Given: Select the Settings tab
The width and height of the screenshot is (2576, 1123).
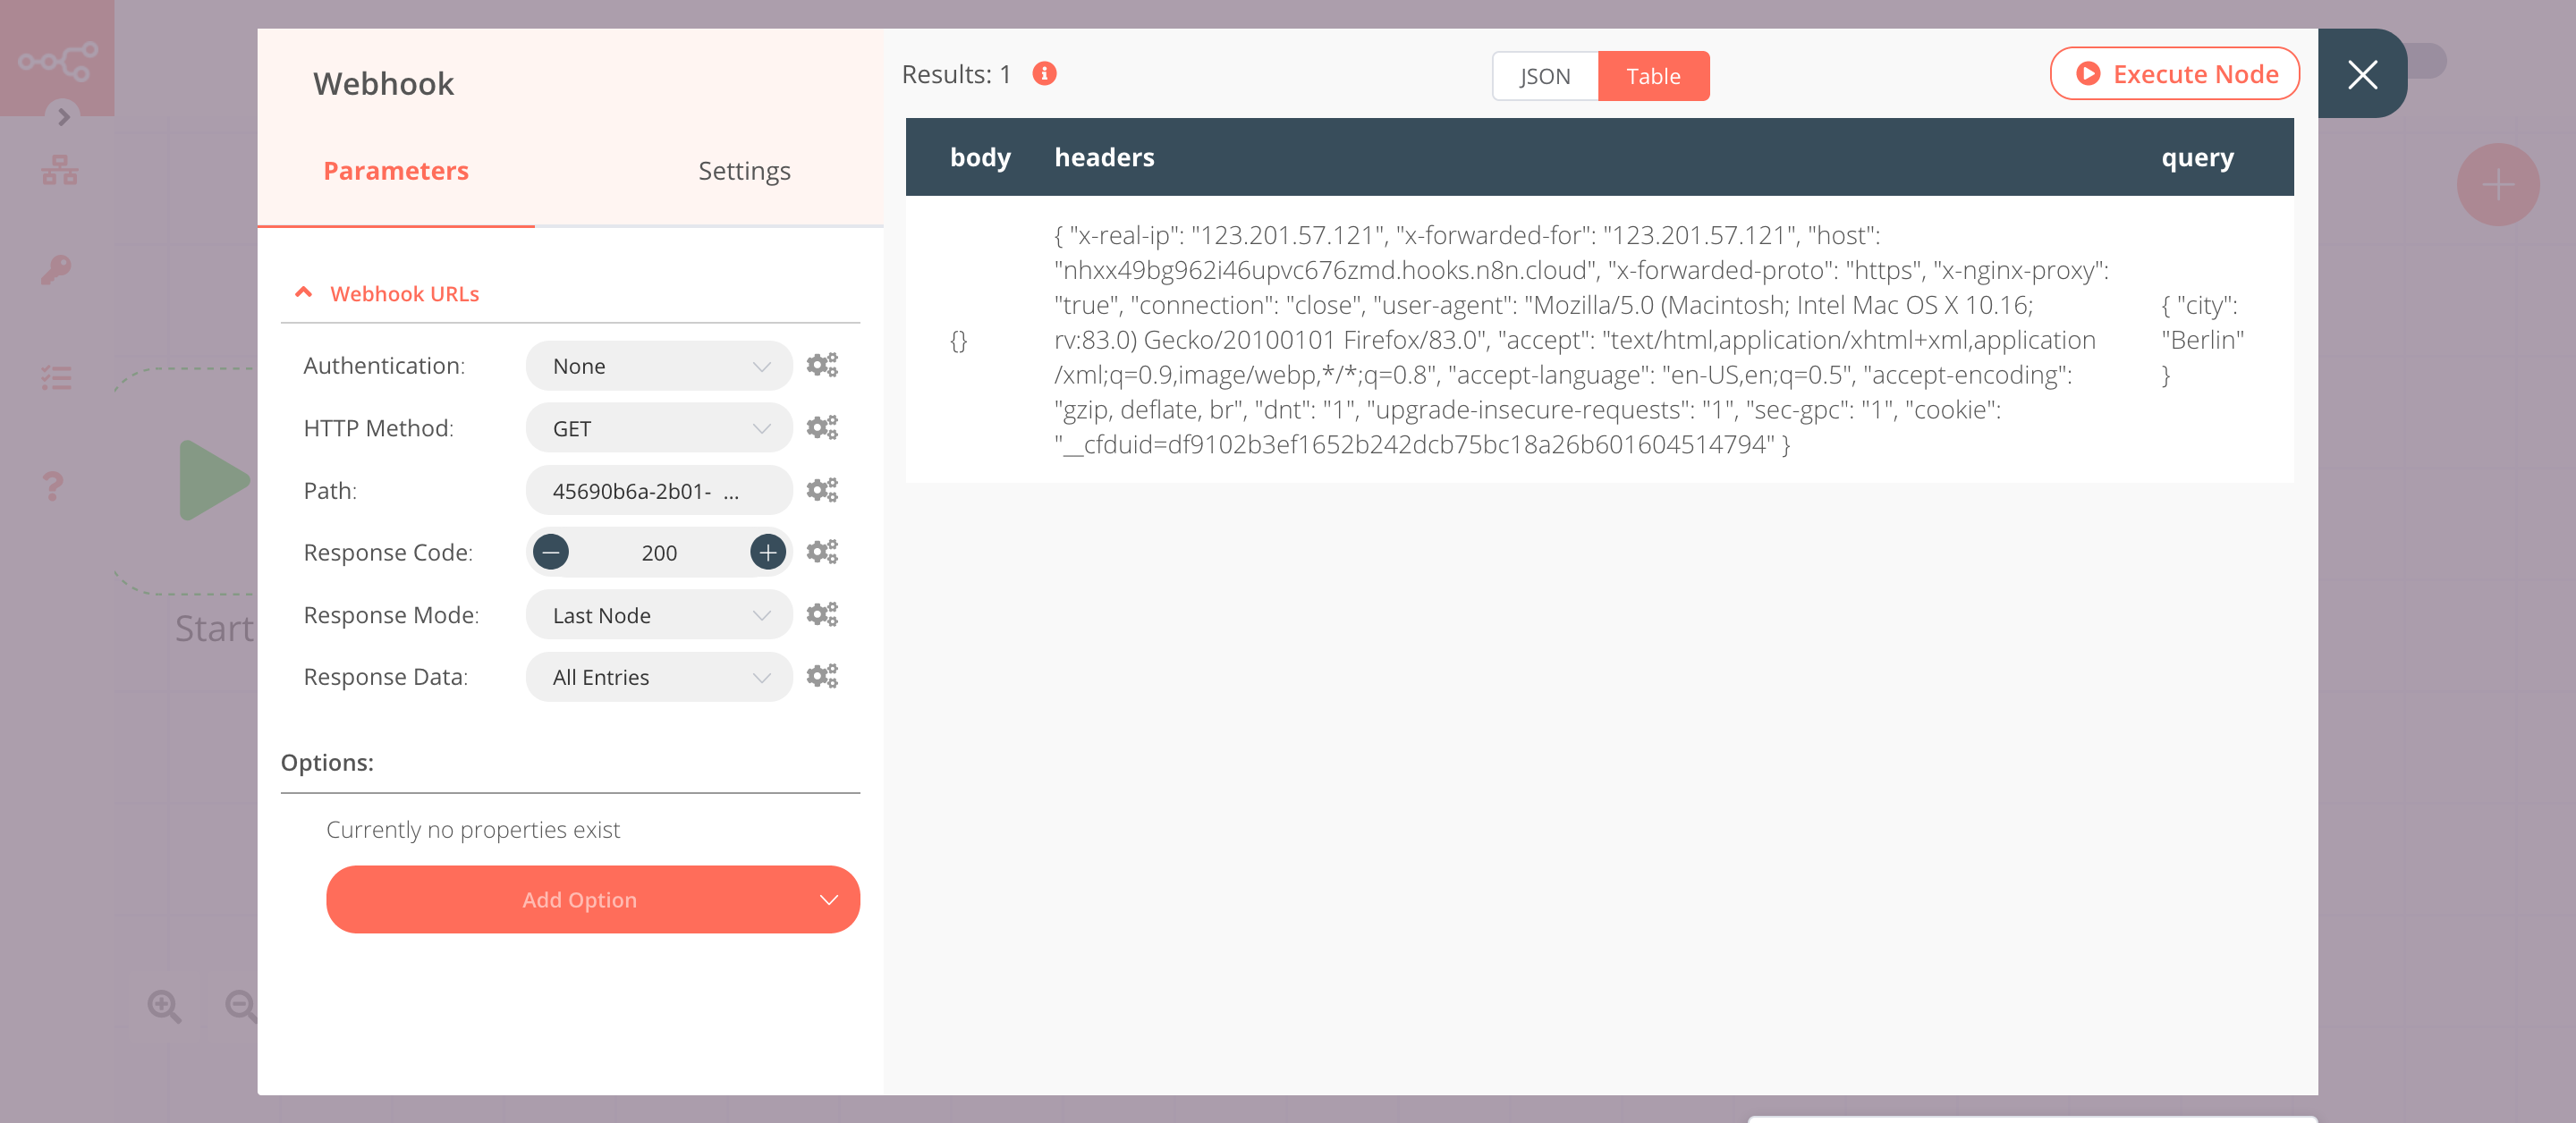Looking at the screenshot, I should [742, 169].
